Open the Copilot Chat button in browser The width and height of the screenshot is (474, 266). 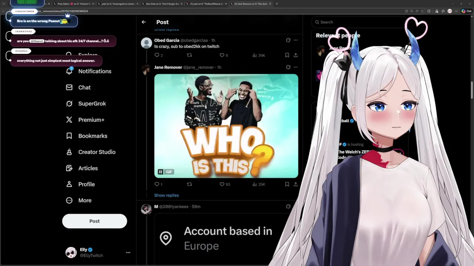click(x=466, y=11)
